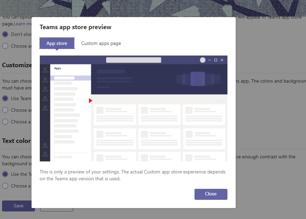This screenshot has width=306, height=219.
Task: Close the Teams app store preview dialog
Action: pos(211,194)
